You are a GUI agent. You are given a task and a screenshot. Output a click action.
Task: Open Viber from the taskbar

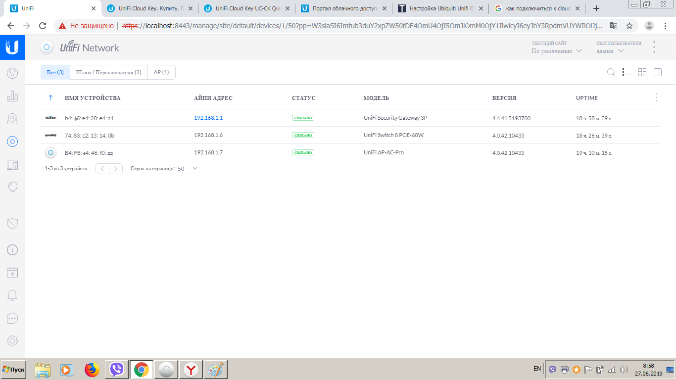click(x=117, y=370)
